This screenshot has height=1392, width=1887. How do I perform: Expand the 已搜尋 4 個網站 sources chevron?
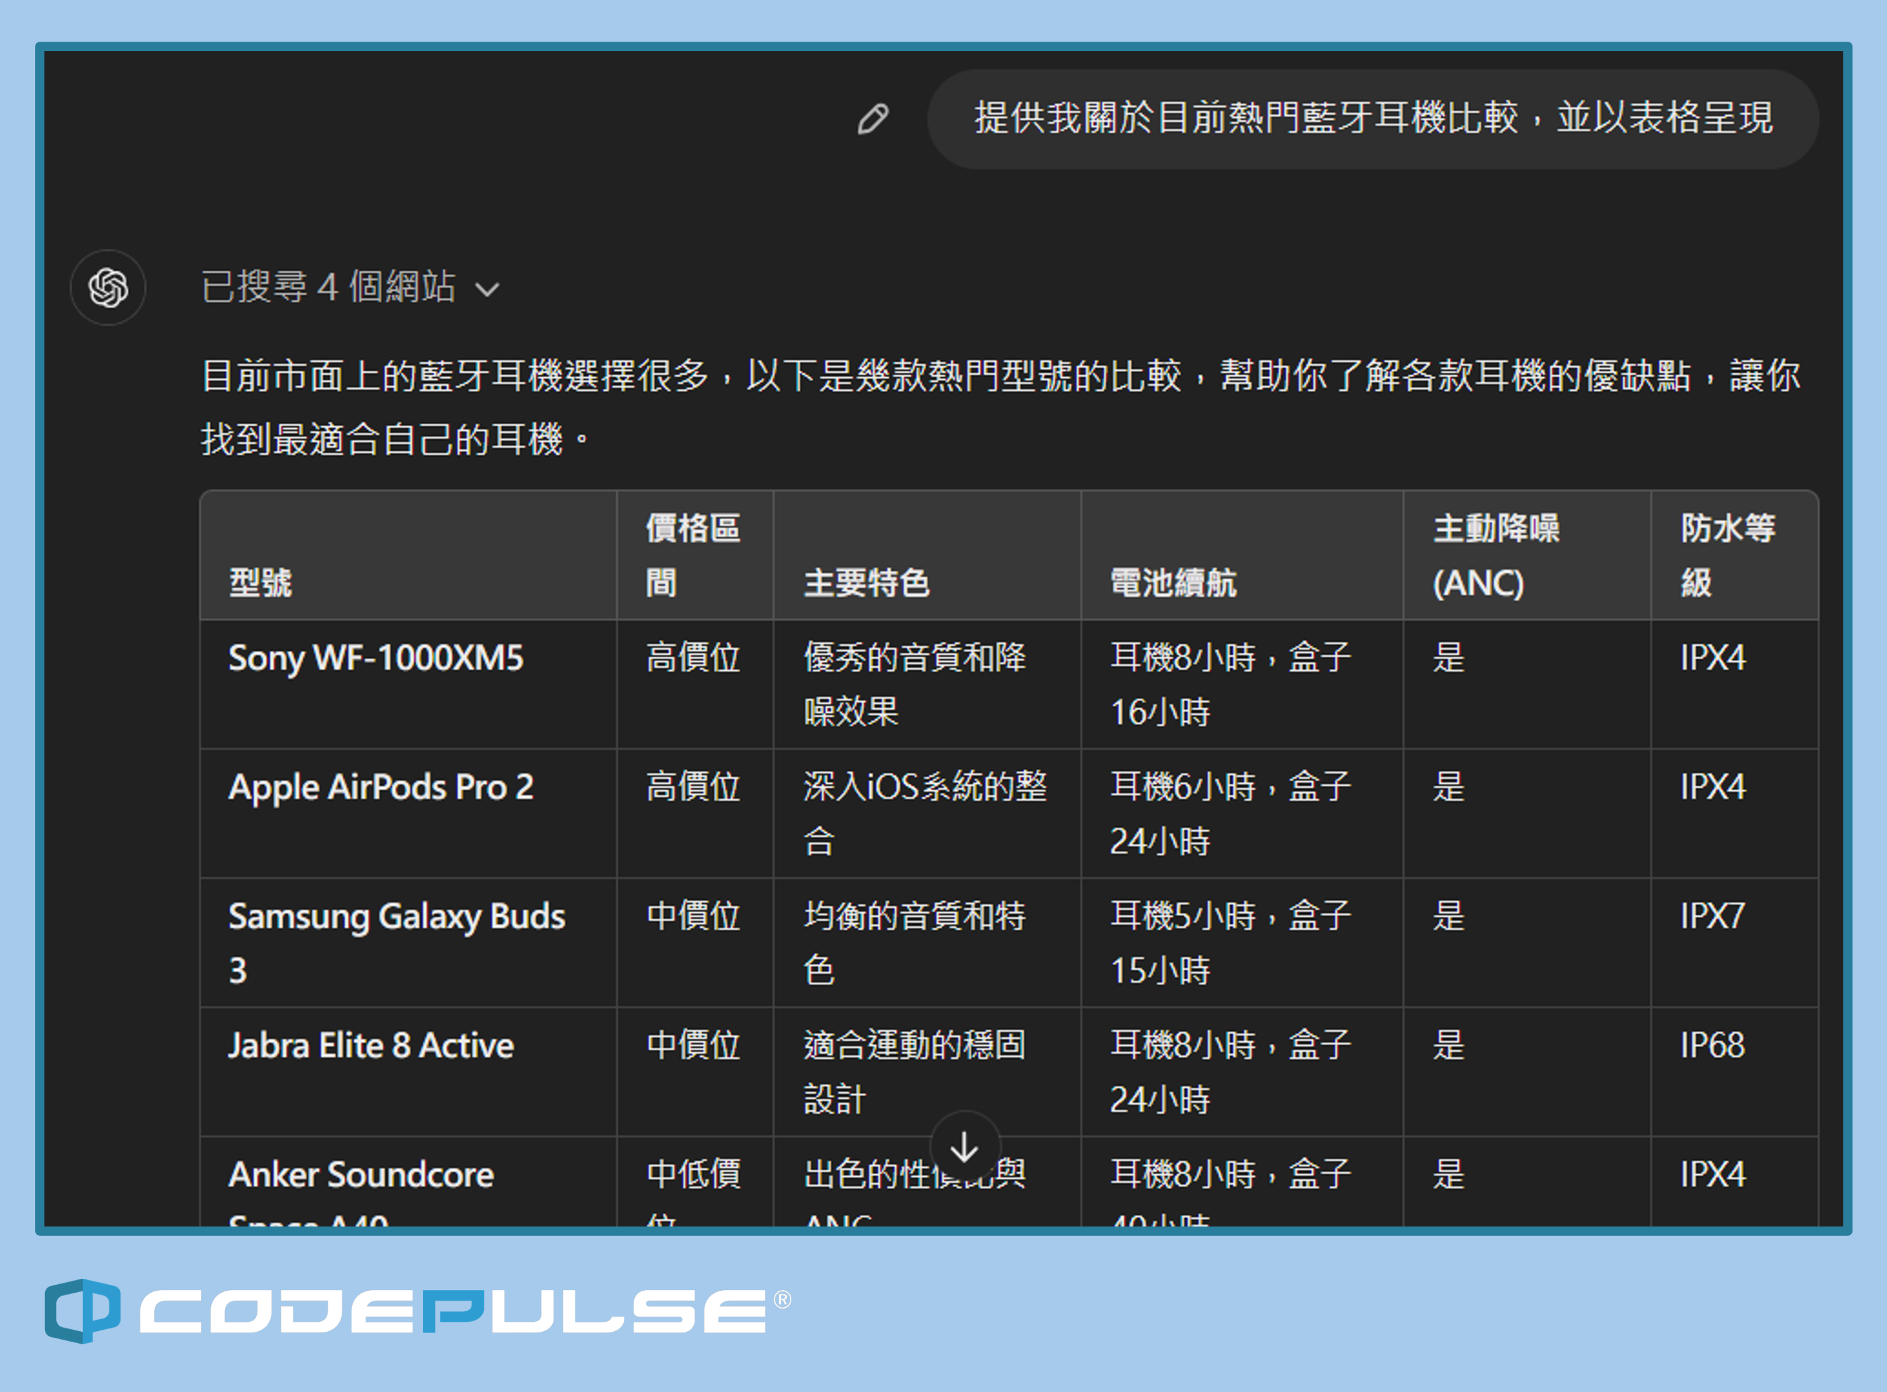pos(487,290)
